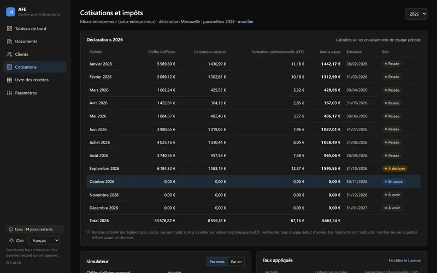The image size is (437, 273).
Task: Click the Formation professionnelle (CFP) header
Action: 278,52
